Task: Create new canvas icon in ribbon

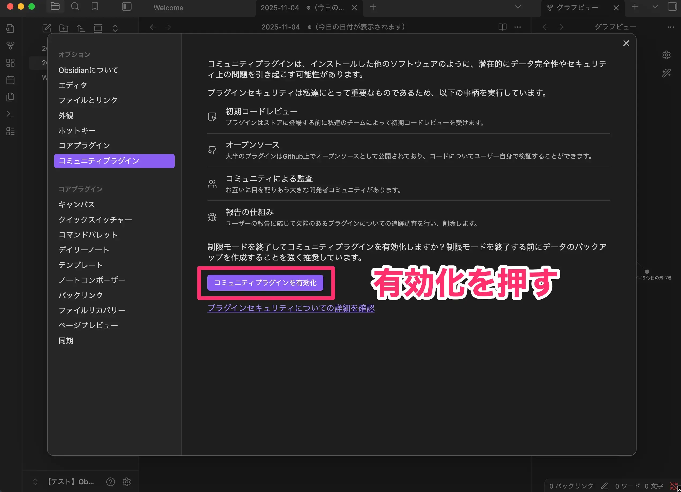Action: click(10, 62)
